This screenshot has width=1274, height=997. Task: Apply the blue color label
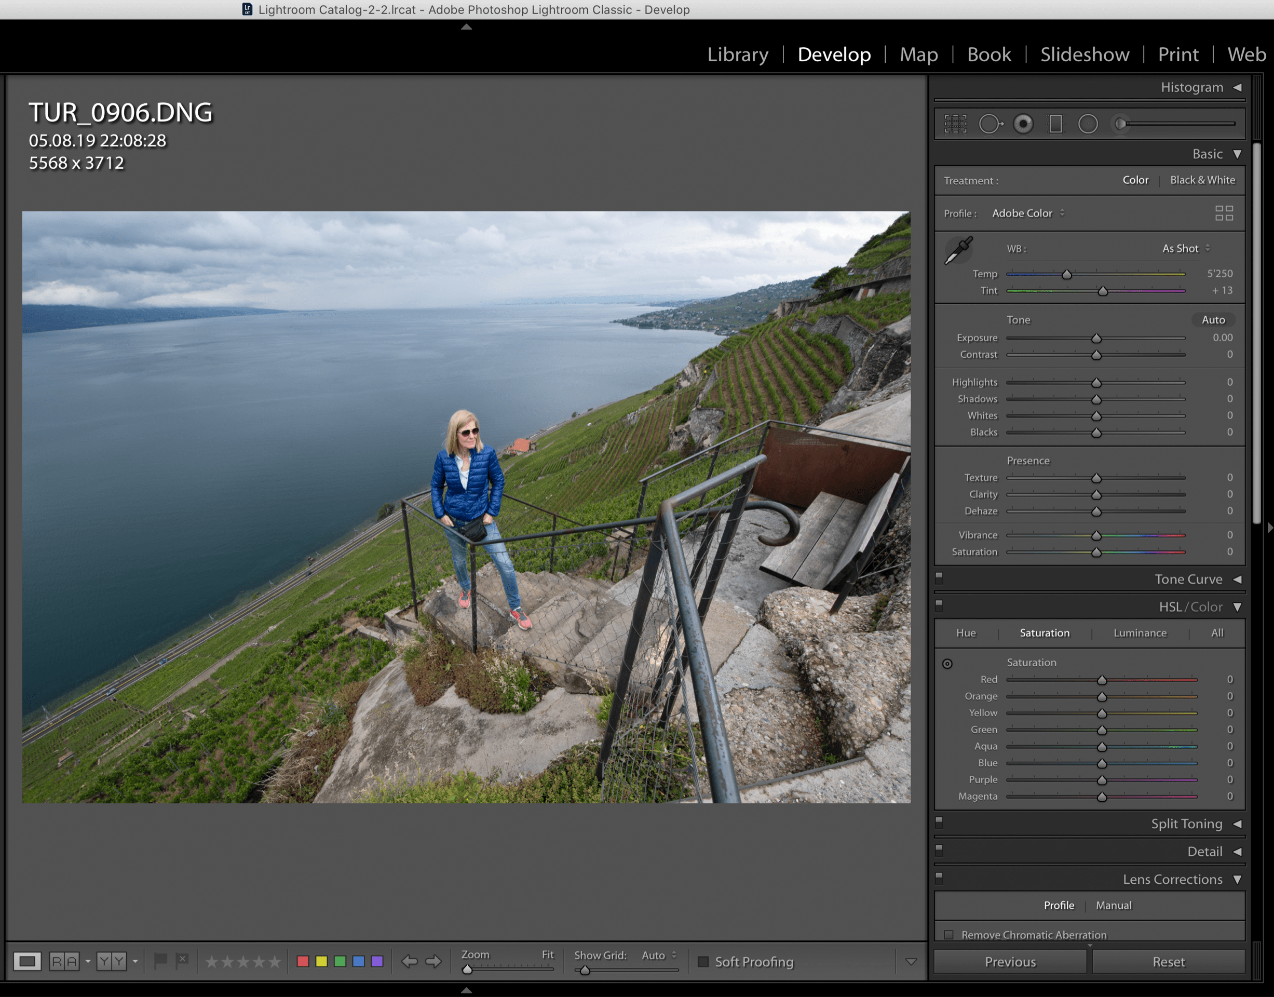[x=359, y=961]
